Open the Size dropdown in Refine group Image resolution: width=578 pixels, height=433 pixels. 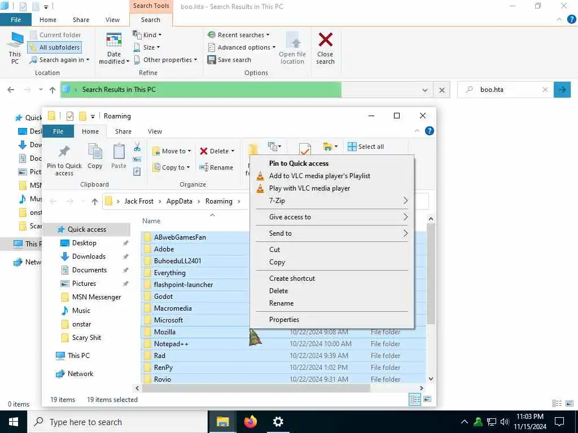click(147, 47)
